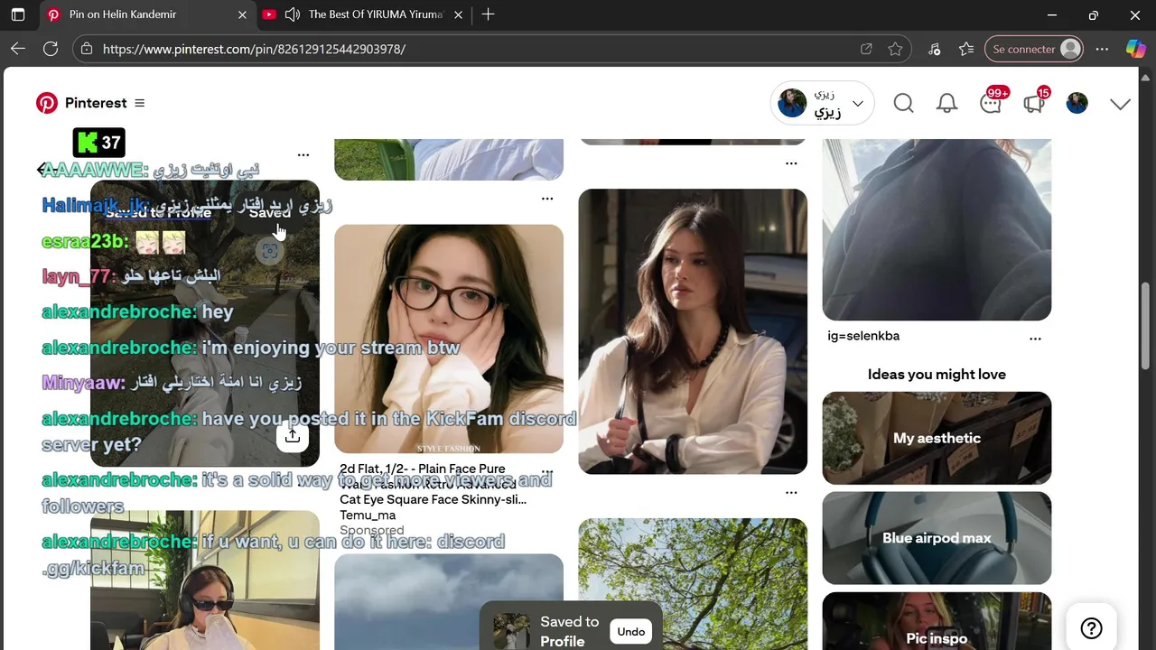This screenshot has width=1156, height=650.
Task: Go back with the pin back arrow
Action: click(43, 169)
